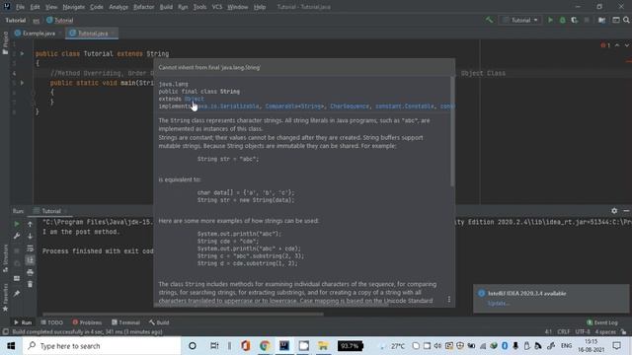Click the red error indicator in editor corner
This screenshot has width=632, height=355.
[x=605, y=45]
